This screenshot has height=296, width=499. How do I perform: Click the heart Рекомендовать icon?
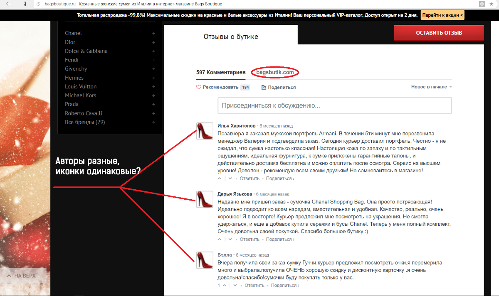point(199,87)
